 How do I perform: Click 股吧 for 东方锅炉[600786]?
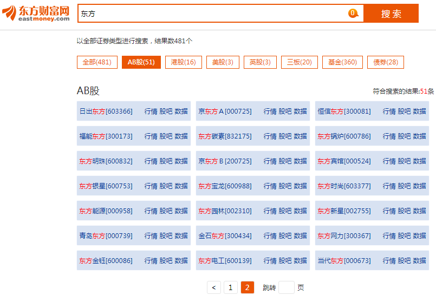(404, 136)
